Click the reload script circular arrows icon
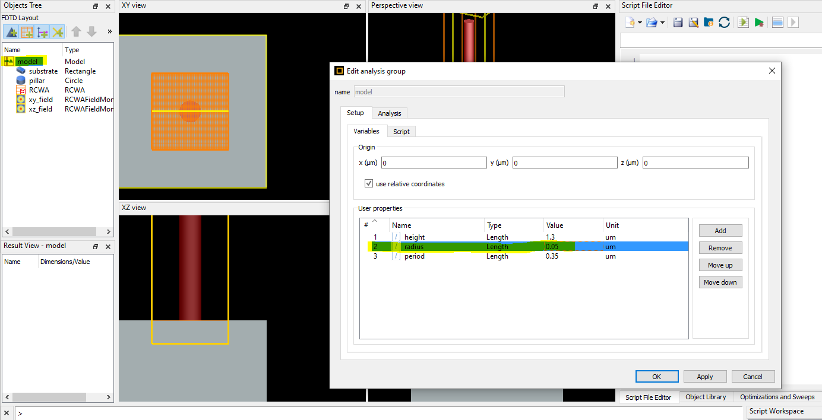Screen dimensions: 822x420 pyautogui.click(x=724, y=23)
